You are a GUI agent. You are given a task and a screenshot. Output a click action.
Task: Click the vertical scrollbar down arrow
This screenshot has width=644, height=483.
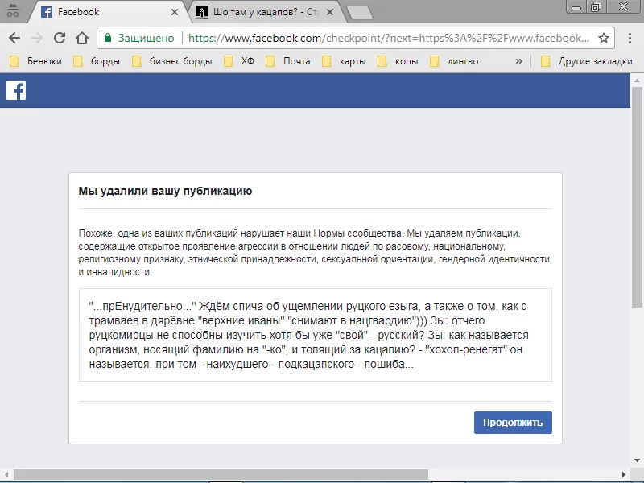click(637, 460)
